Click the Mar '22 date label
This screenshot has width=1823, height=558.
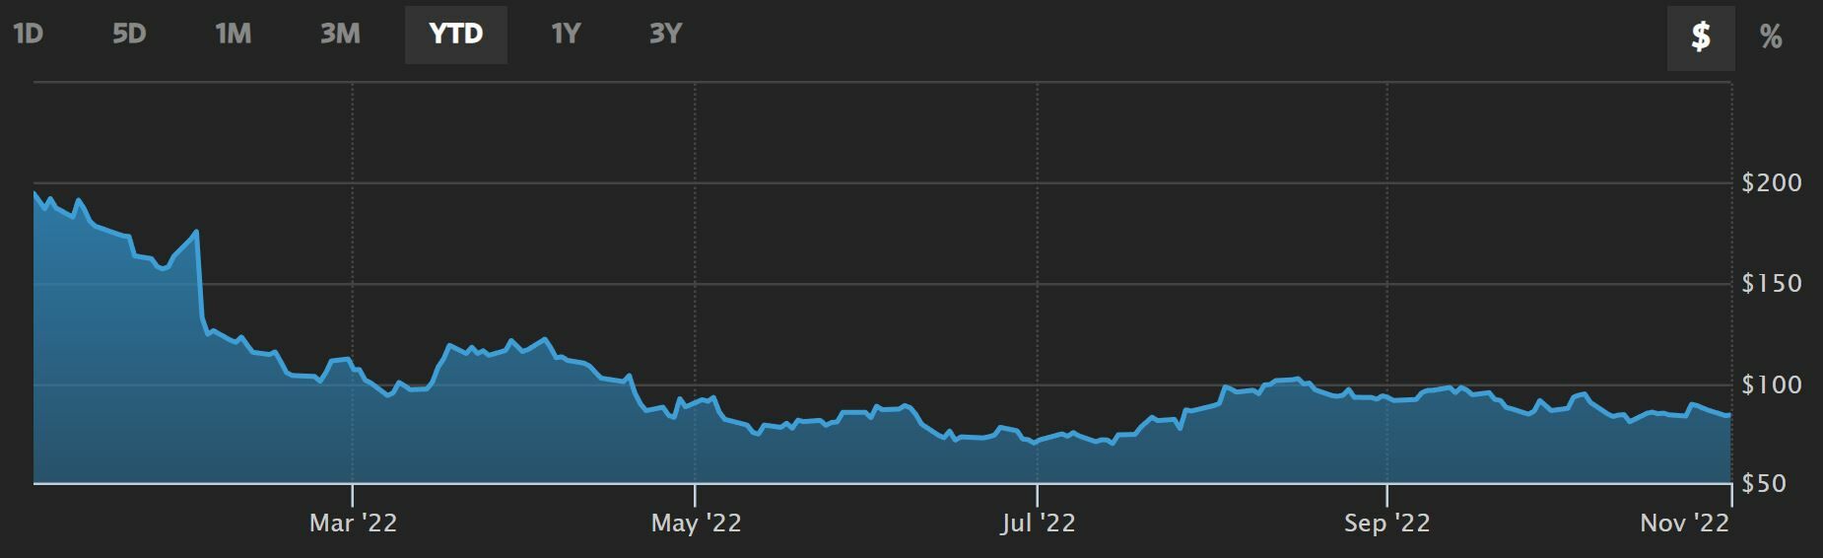(353, 523)
